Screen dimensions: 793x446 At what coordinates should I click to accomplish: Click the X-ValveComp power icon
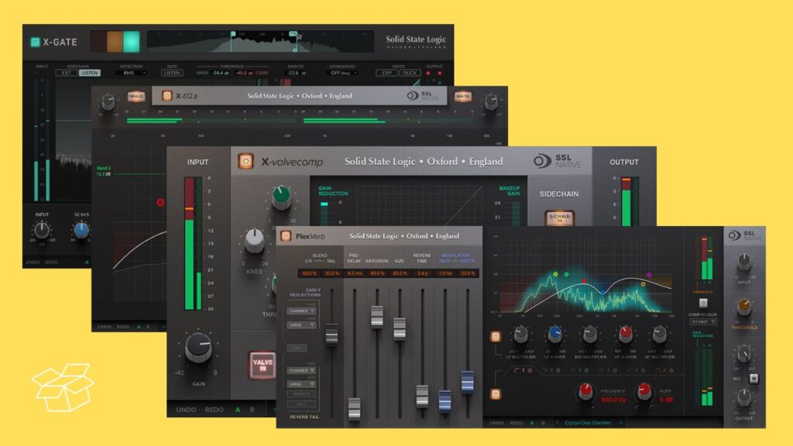click(245, 162)
